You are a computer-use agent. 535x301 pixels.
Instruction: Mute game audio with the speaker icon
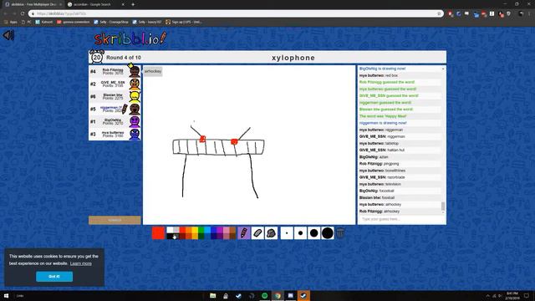(x=8, y=35)
